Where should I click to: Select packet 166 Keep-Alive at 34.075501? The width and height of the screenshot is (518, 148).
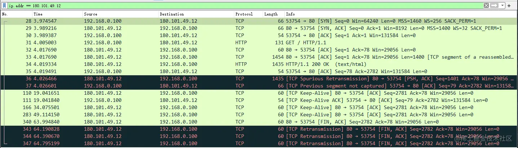coord(259,108)
